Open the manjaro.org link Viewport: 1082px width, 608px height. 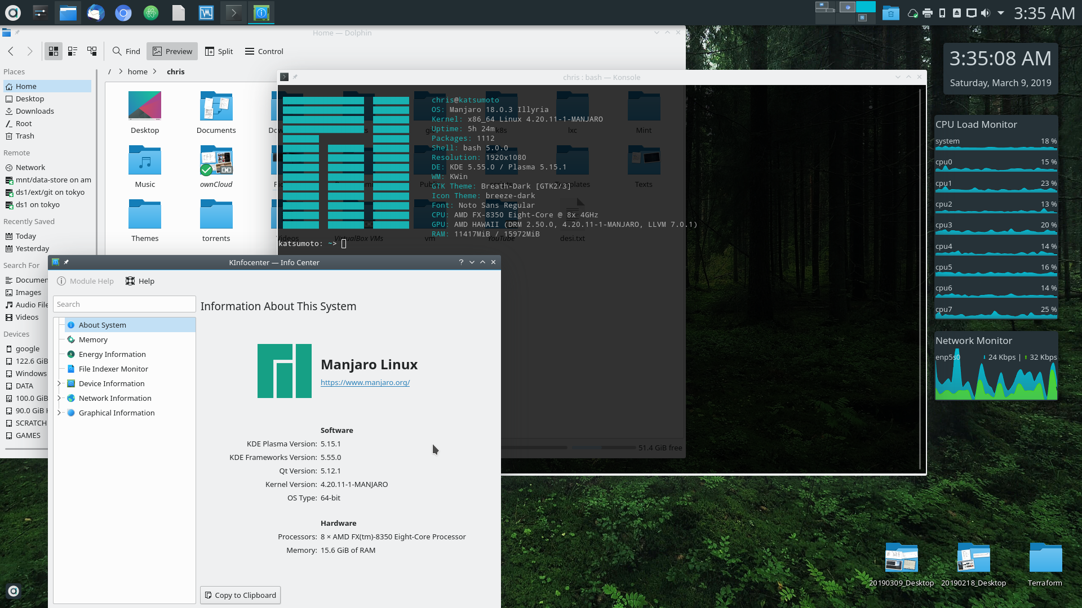pos(365,382)
